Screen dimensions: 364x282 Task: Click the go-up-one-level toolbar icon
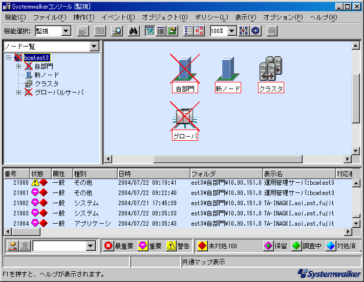(x=100, y=31)
